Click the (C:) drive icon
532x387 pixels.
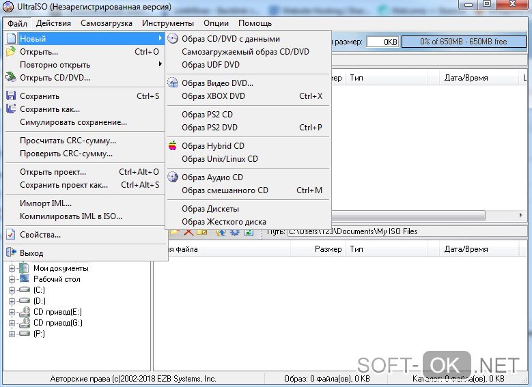click(x=24, y=289)
